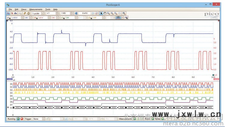Open Channel B options button
Image resolution: width=225 pixels, height=127 pixels.
pos(36,18)
